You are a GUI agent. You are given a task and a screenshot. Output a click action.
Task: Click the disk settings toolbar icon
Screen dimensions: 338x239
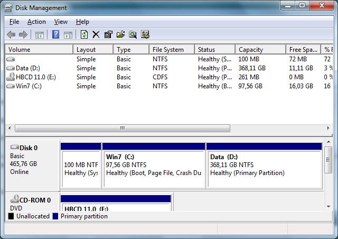[145, 34]
